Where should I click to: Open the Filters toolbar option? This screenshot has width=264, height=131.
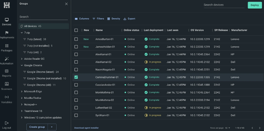[x=98, y=19]
